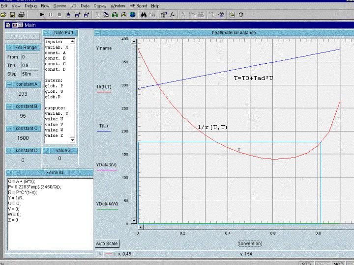
Task: Open the Debug menu
Action: tap(30, 6)
